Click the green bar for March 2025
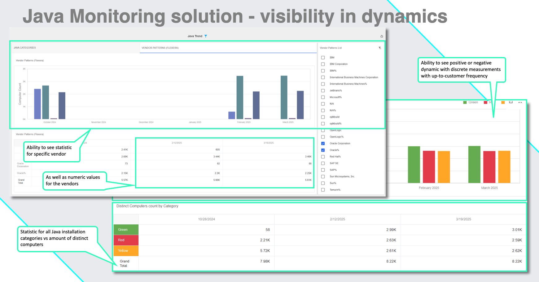The width and height of the screenshot is (539, 282). coord(474,164)
